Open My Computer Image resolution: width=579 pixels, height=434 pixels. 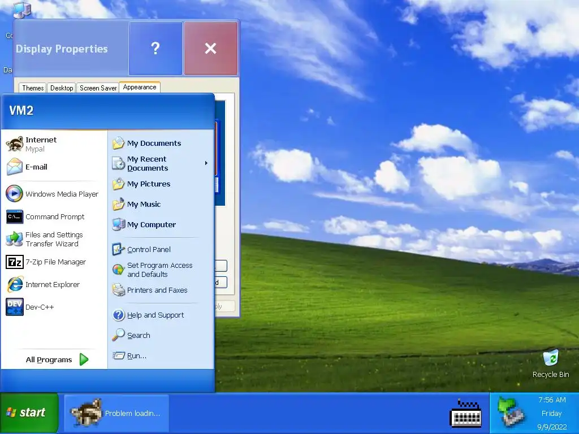(161, 224)
